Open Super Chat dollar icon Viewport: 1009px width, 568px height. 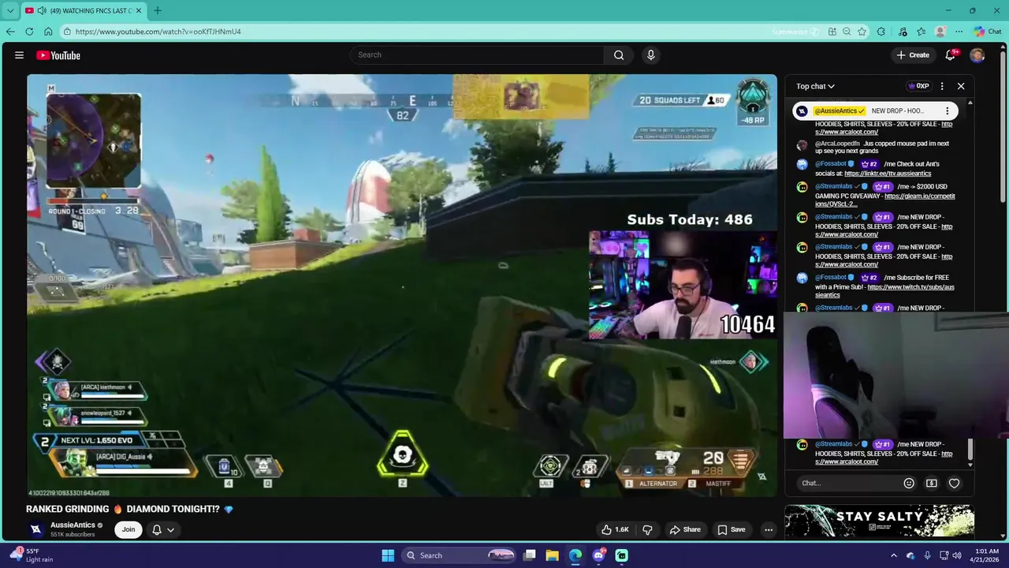pos(931,483)
